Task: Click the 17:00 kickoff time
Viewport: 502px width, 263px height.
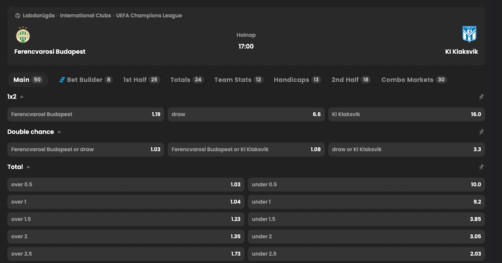Action: [x=246, y=47]
